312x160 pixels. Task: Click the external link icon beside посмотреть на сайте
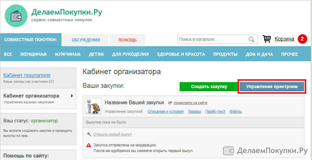tap(170, 103)
